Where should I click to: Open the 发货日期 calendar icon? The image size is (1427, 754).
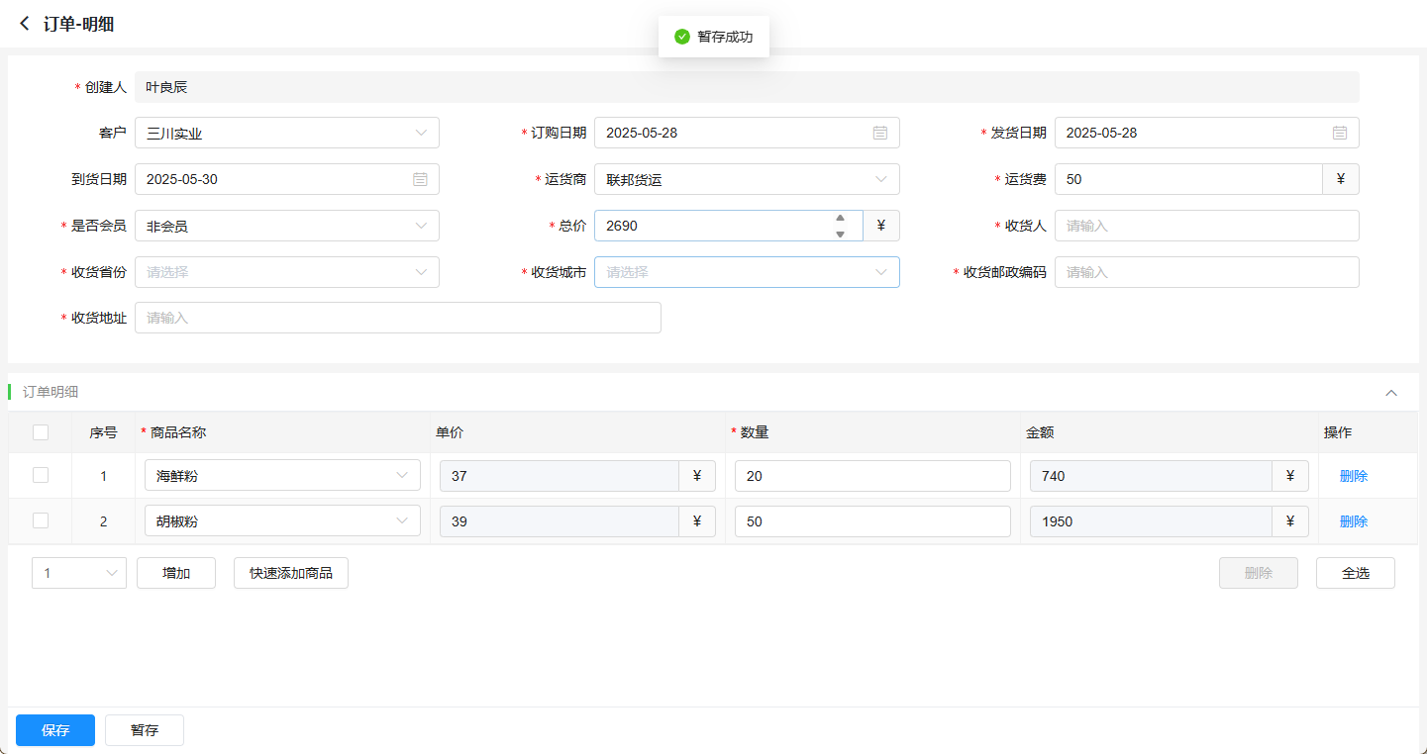pos(1339,133)
